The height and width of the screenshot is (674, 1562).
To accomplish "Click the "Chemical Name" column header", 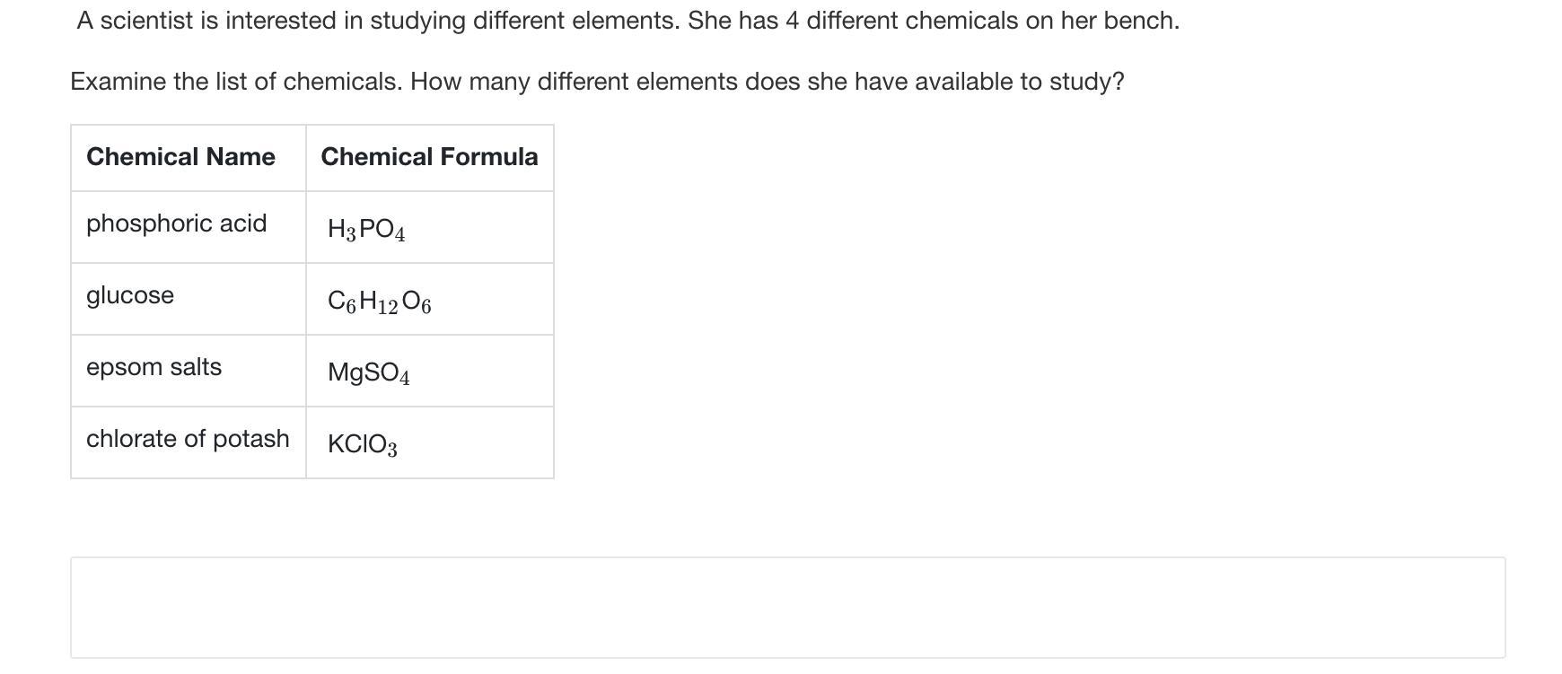I will tap(180, 157).
